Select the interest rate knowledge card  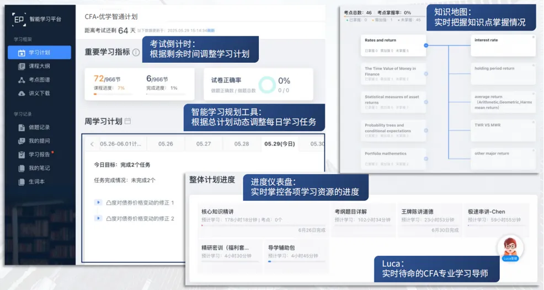[x=502, y=45]
